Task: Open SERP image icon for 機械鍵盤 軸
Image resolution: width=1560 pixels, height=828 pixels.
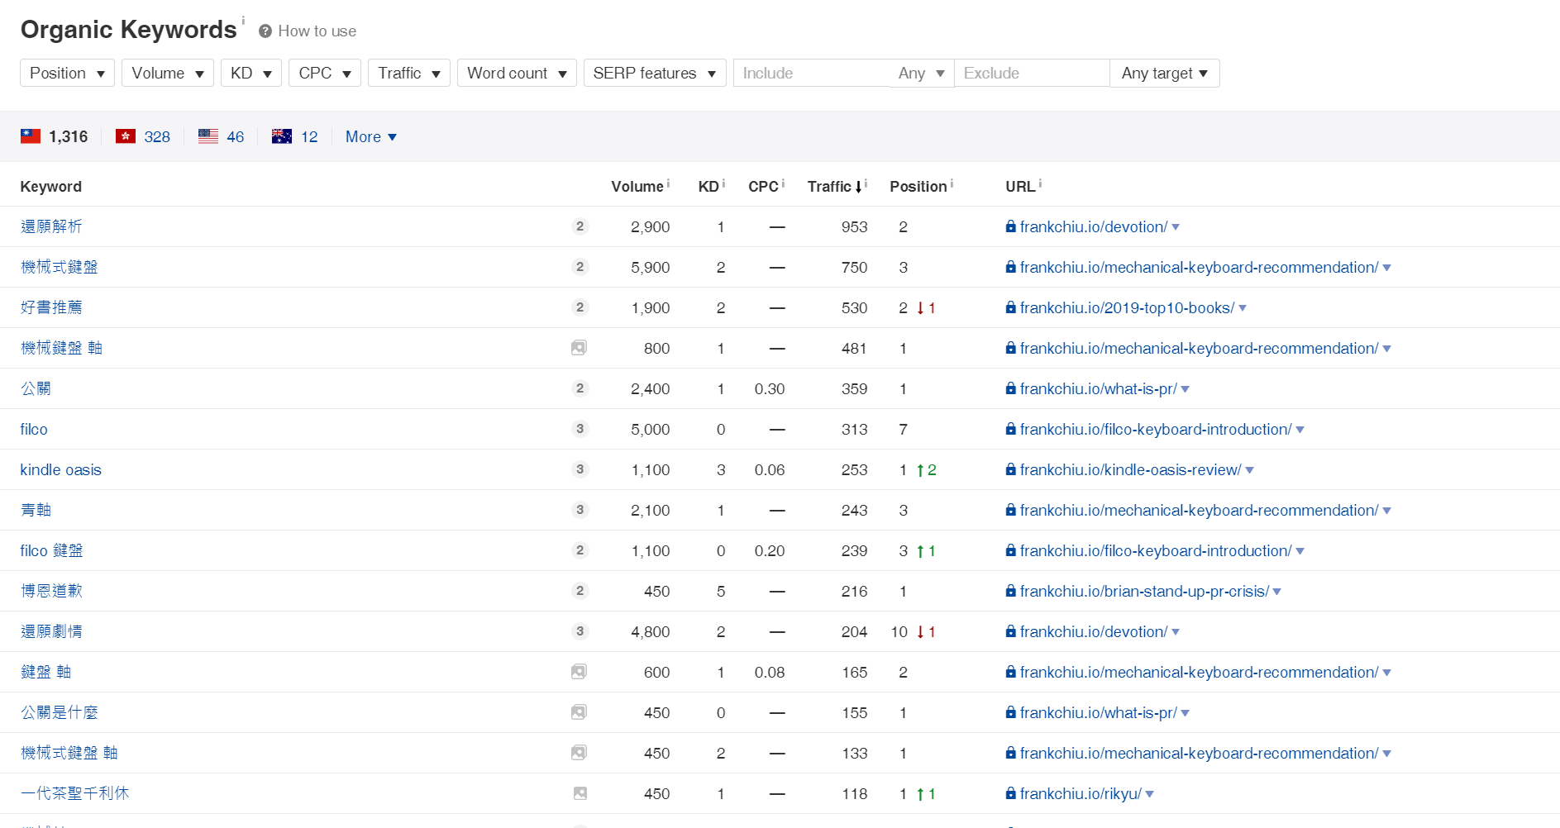Action: [579, 348]
